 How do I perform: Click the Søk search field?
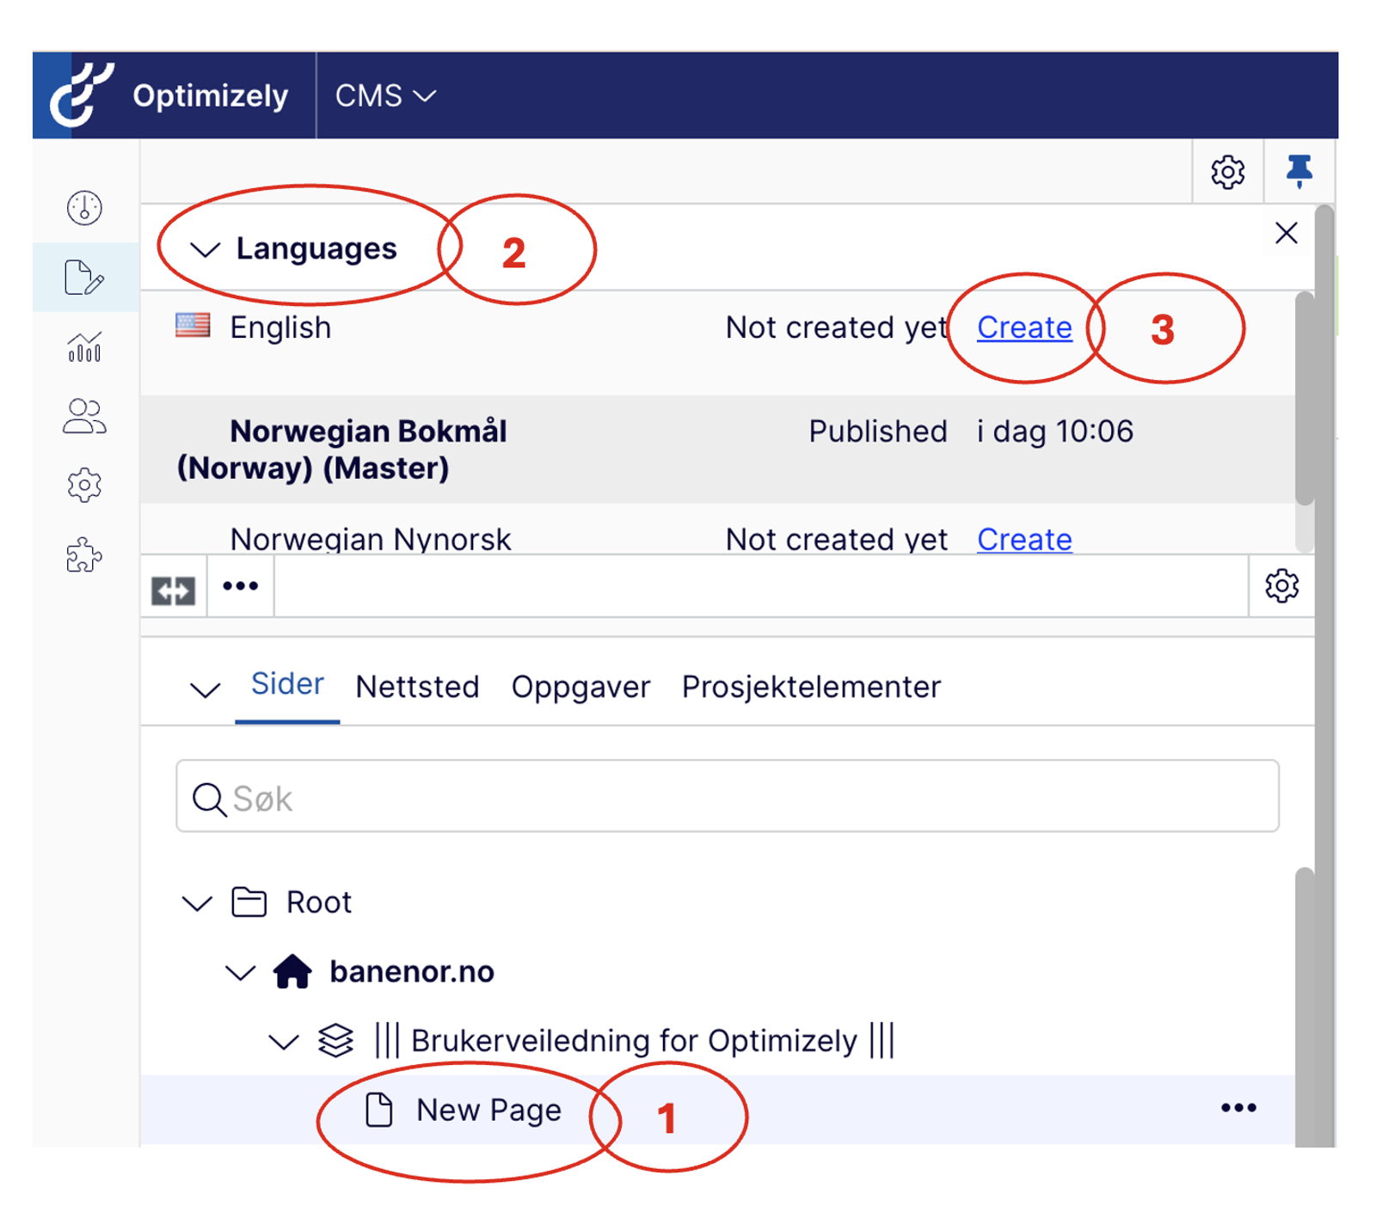tap(727, 797)
